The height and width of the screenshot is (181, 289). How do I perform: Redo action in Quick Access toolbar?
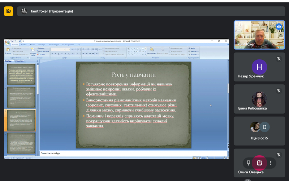pos(20,41)
